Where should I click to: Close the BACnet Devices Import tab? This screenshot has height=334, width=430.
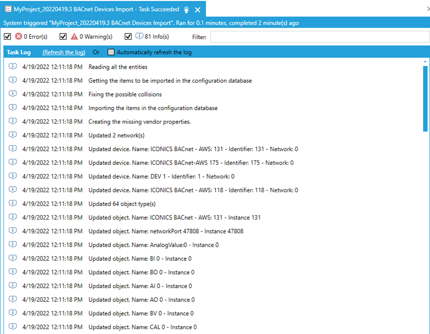198,9
